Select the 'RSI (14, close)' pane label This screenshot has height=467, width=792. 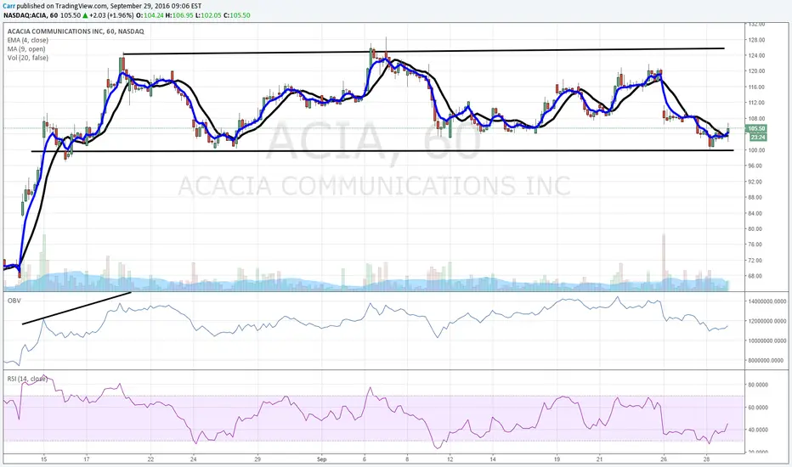[x=27, y=379]
